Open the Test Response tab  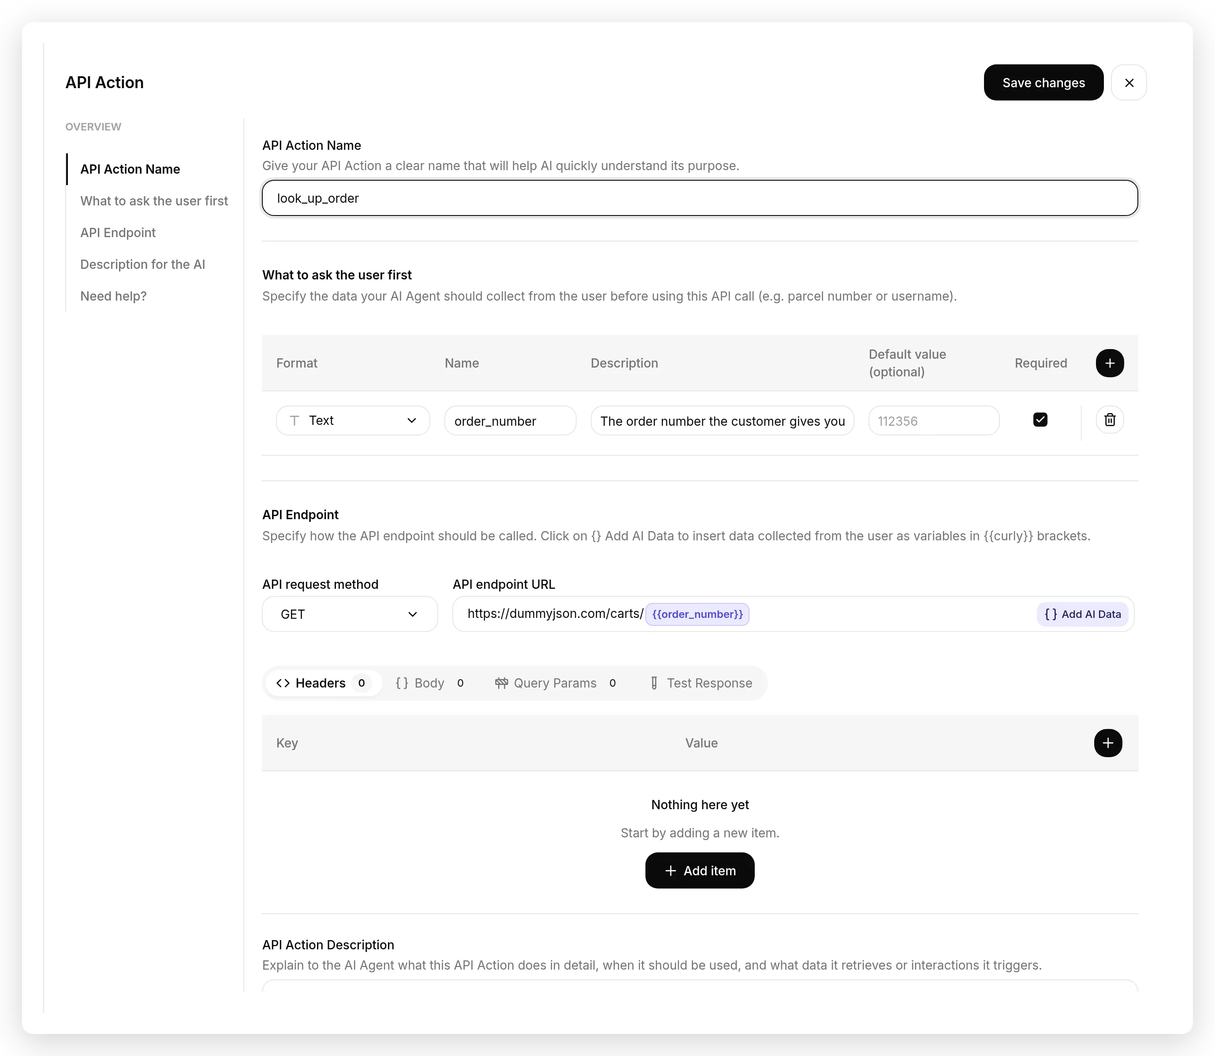pyautogui.click(x=701, y=683)
